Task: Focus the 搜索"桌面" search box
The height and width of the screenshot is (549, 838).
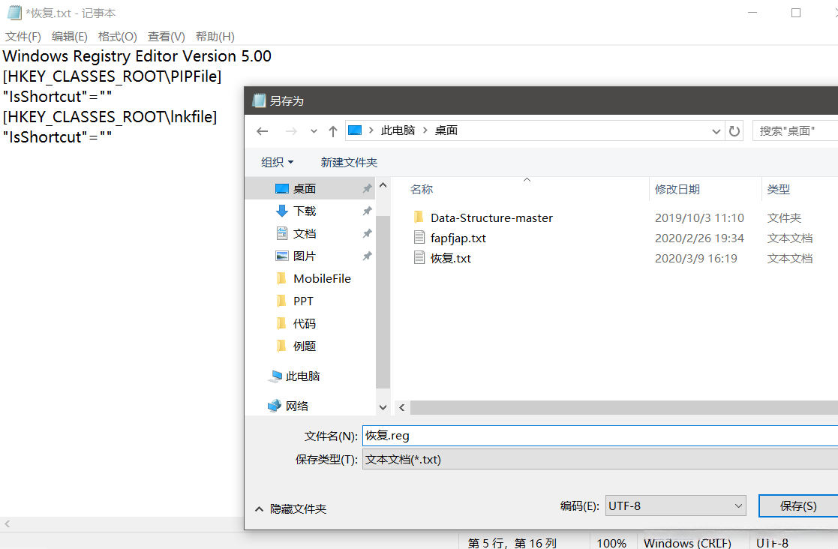Action: click(x=795, y=130)
